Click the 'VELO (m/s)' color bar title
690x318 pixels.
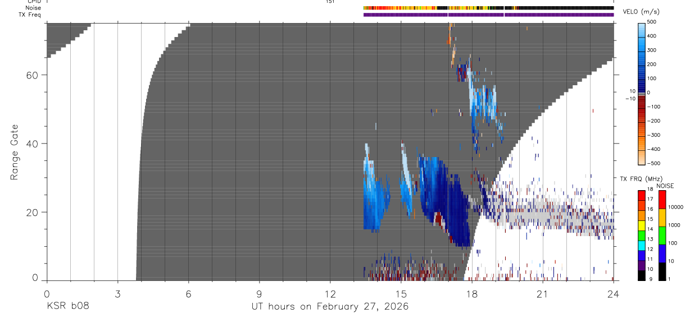pyautogui.click(x=642, y=12)
